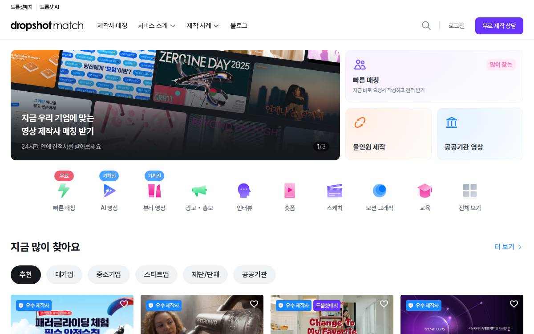Screen dimensions: 534x334
Task: Click the 전체 보기 grid icon
Action: click(x=470, y=191)
